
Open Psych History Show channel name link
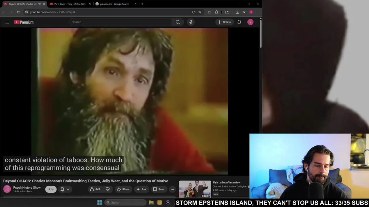point(27,187)
